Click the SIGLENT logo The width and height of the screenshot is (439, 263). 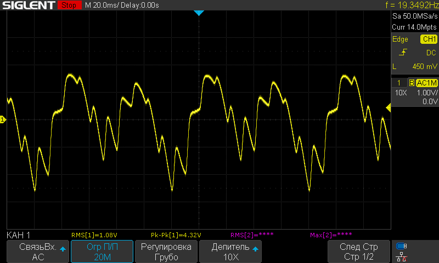[29, 5]
